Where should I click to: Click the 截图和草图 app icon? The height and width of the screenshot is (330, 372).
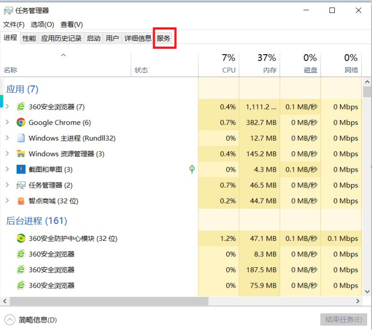pyautogui.click(x=21, y=169)
